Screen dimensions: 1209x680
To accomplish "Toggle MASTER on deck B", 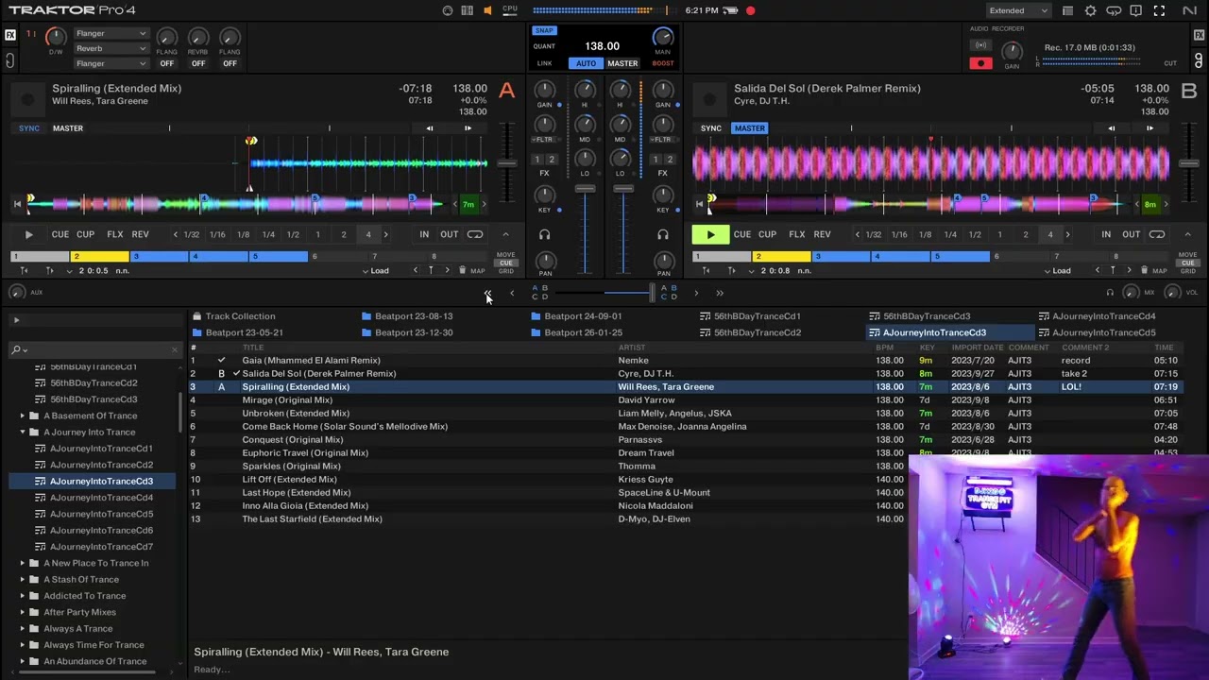I will 749,128.
